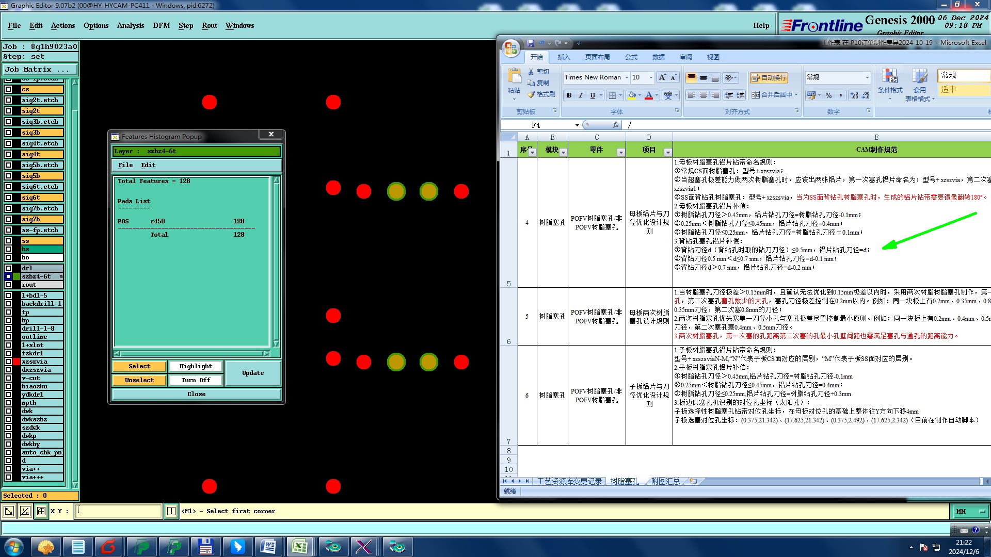Open the Analysis menu
Image resolution: width=991 pixels, height=557 pixels.
(130, 25)
